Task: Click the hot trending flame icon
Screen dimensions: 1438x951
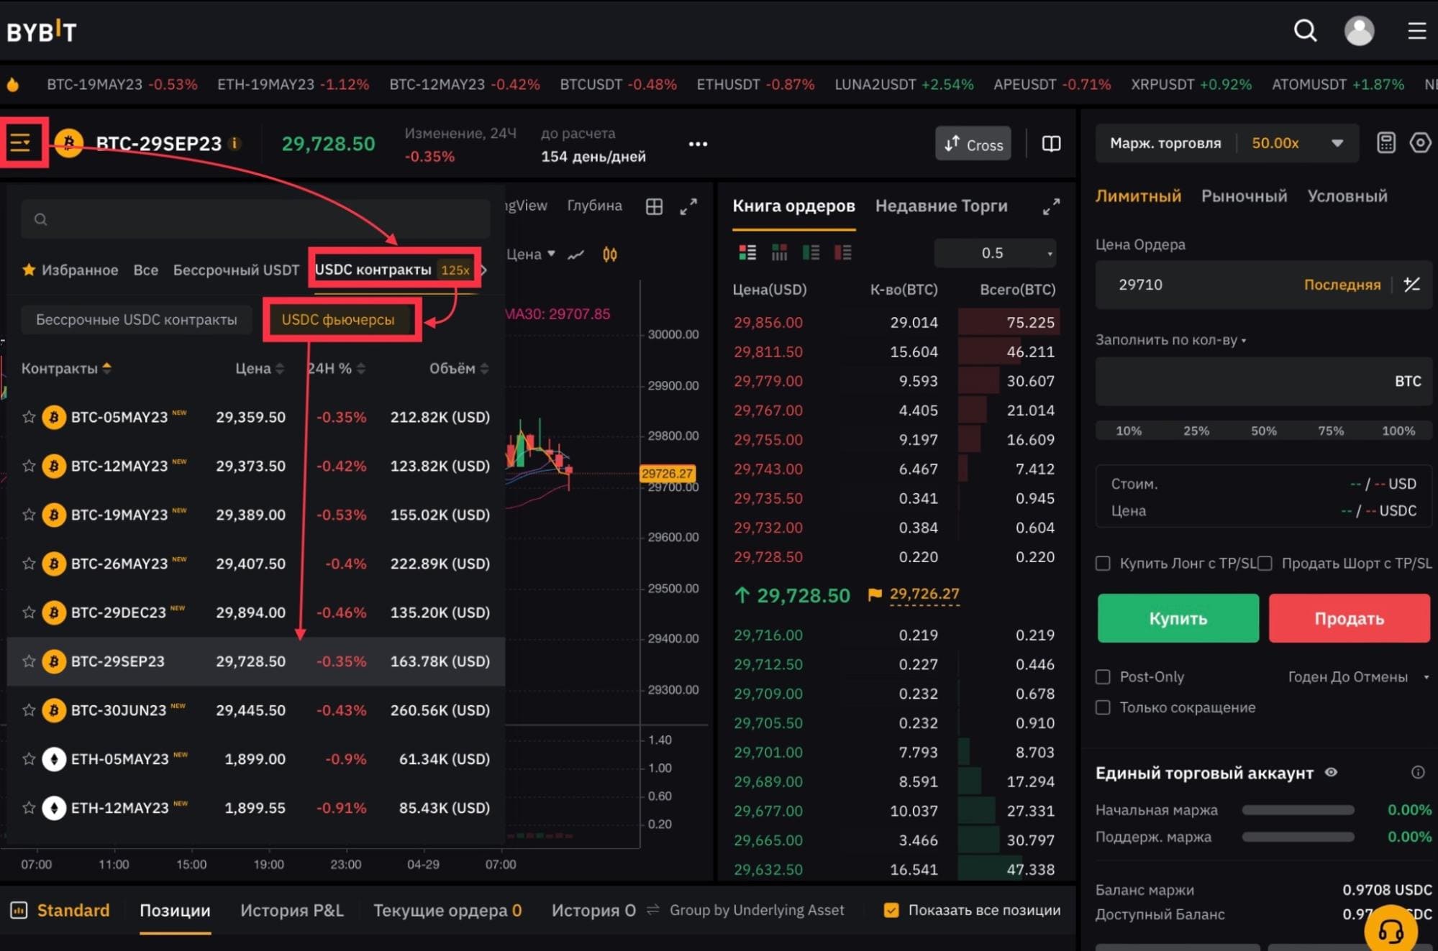Action: pyautogui.click(x=12, y=84)
